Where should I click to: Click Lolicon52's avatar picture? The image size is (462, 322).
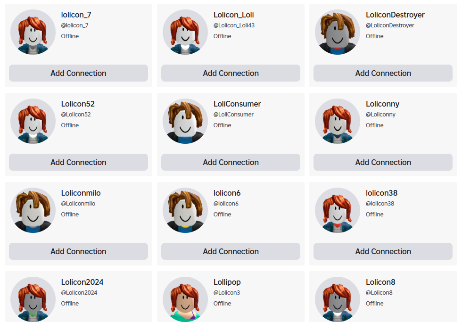point(33,121)
